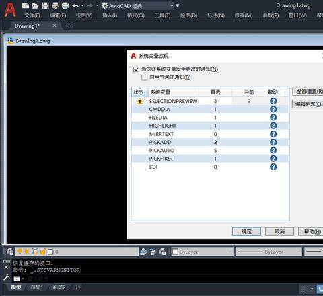Open the AutoCAD 经典 workspace dropdown
The width and height of the screenshot is (323, 296).
137,6
